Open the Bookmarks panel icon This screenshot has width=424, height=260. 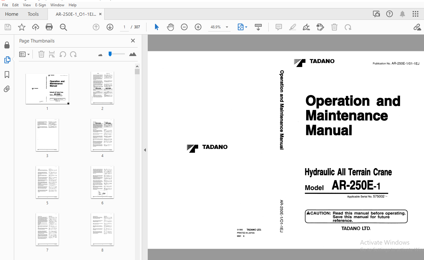coord(7,75)
